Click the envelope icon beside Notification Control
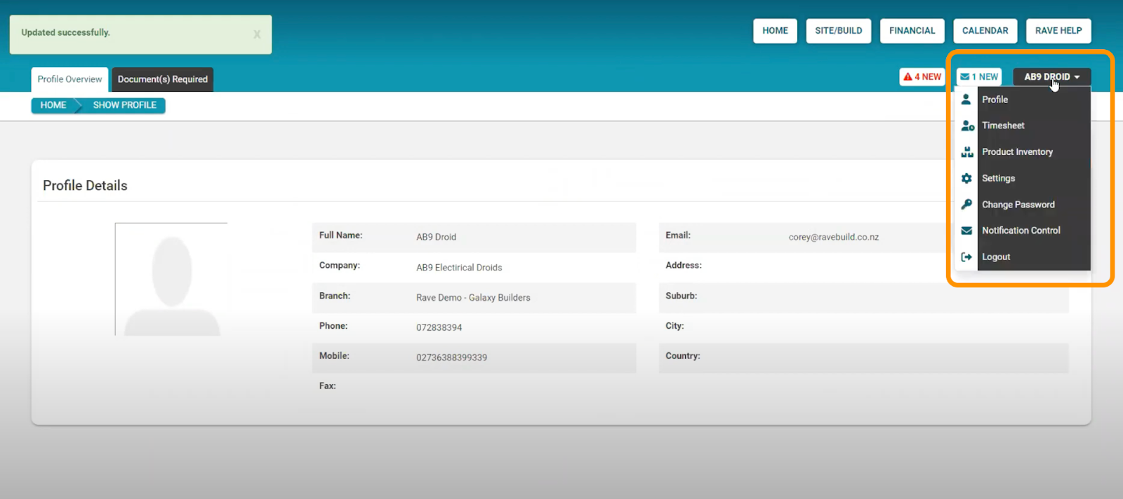The height and width of the screenshot is (499, 1123). click(x=966, y=231)
